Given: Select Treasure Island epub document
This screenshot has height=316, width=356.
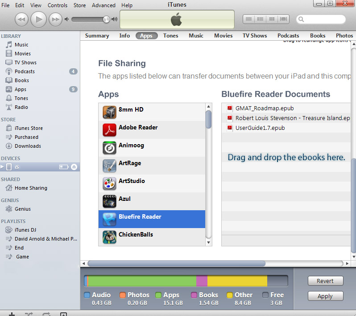Looking at the screenshot, I should tap(286, 118).
